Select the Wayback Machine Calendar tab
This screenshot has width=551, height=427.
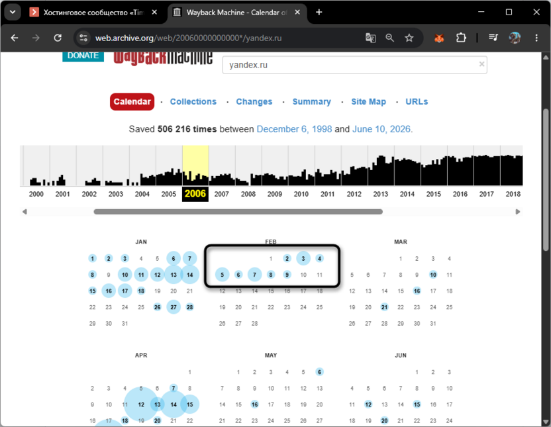click(x=237, y=13)
